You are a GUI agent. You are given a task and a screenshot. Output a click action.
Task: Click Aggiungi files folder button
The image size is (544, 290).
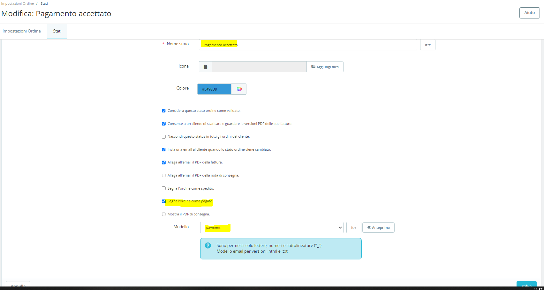(x=325, y=67)
